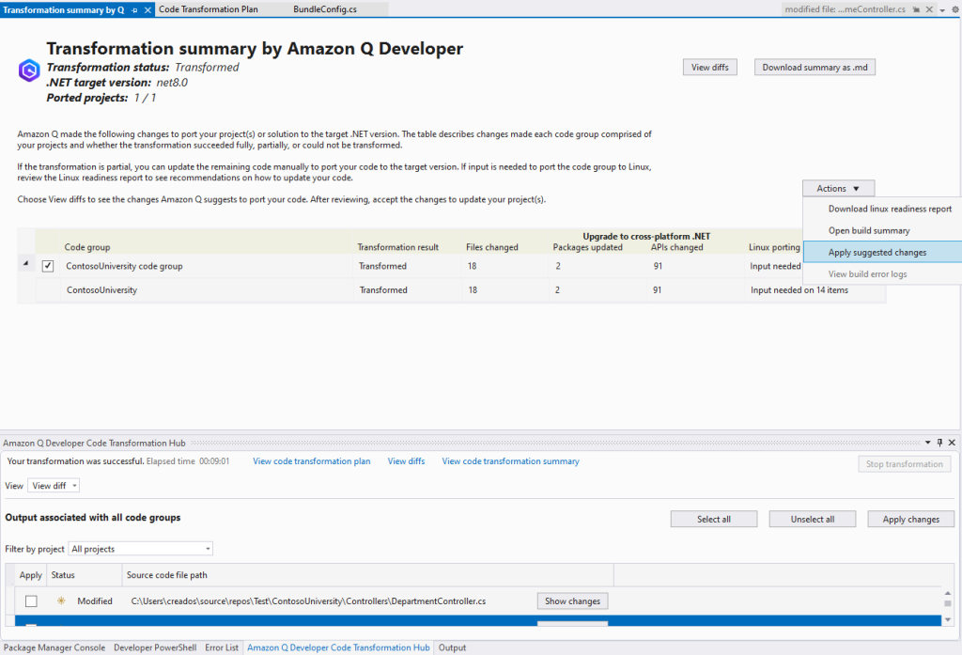Click the pin icon on the Code Transformation Hub panel
Image resolution: width=962 pixels, height=655 pixels.
[x=939, y=442]
